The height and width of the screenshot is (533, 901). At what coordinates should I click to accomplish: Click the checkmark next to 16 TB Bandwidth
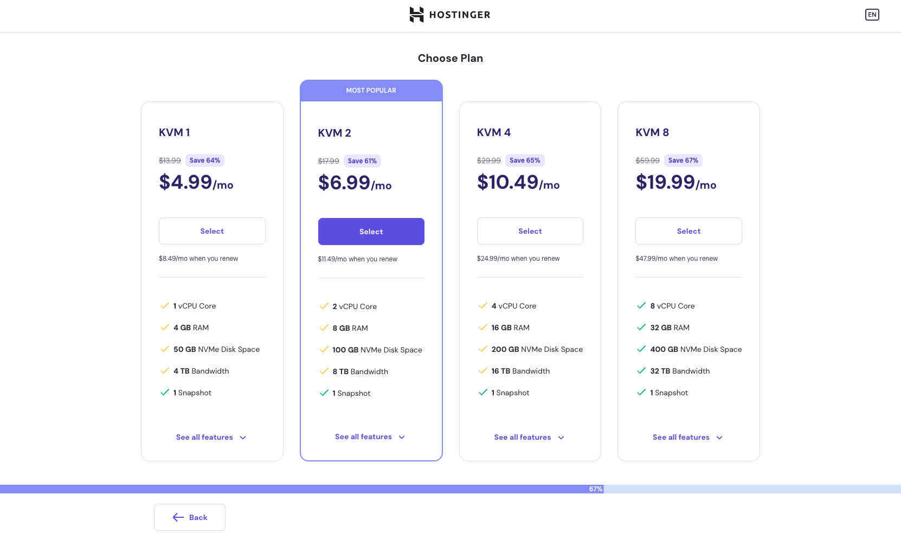[483, 370]
